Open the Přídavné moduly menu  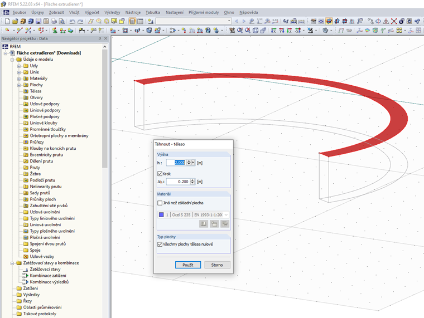(x=204, y=12)
